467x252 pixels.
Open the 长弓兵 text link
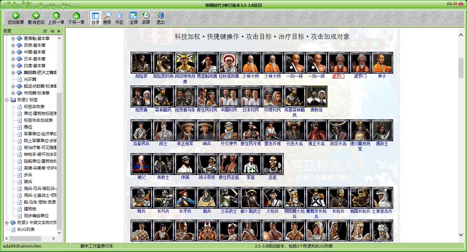[163, 211]
